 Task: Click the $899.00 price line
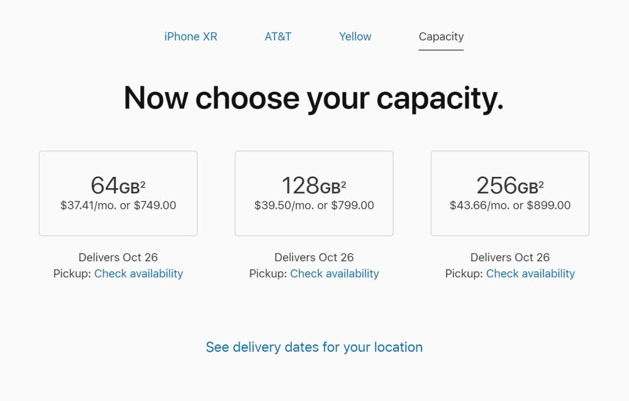pos(510,205)
